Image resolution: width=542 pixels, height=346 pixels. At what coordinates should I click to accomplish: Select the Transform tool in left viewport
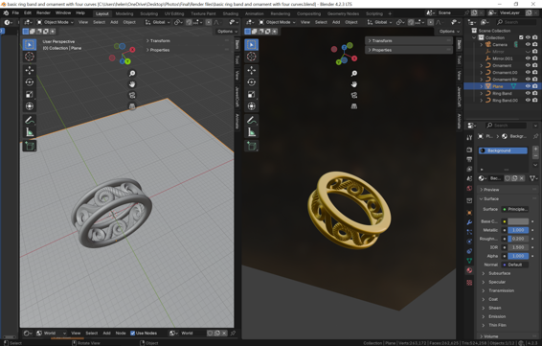(x=30, y=106)
